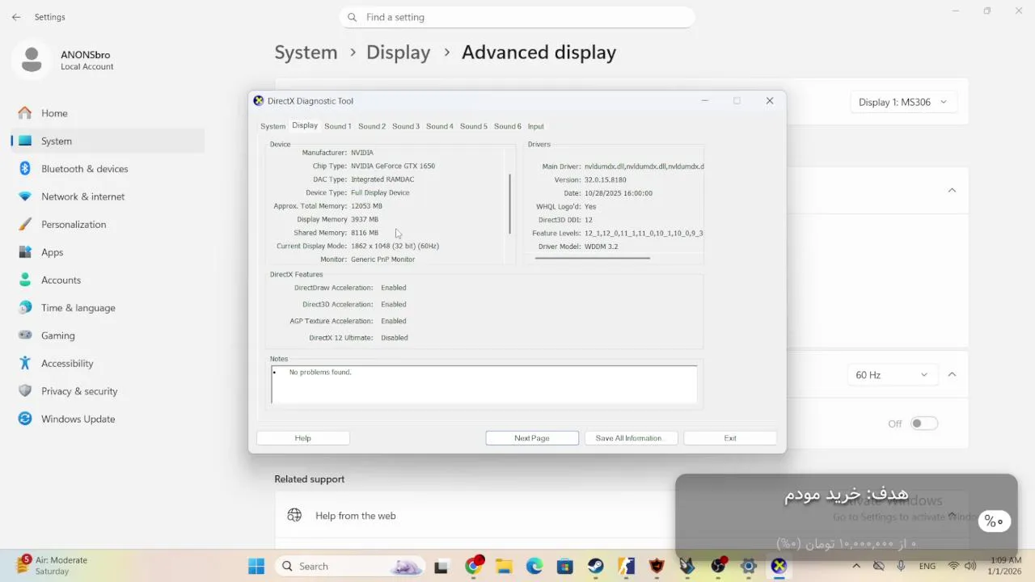Viewport: 1035px width, 582px height.
Task: Open Microsoft Store from taskbar
Action: [564, 567]
